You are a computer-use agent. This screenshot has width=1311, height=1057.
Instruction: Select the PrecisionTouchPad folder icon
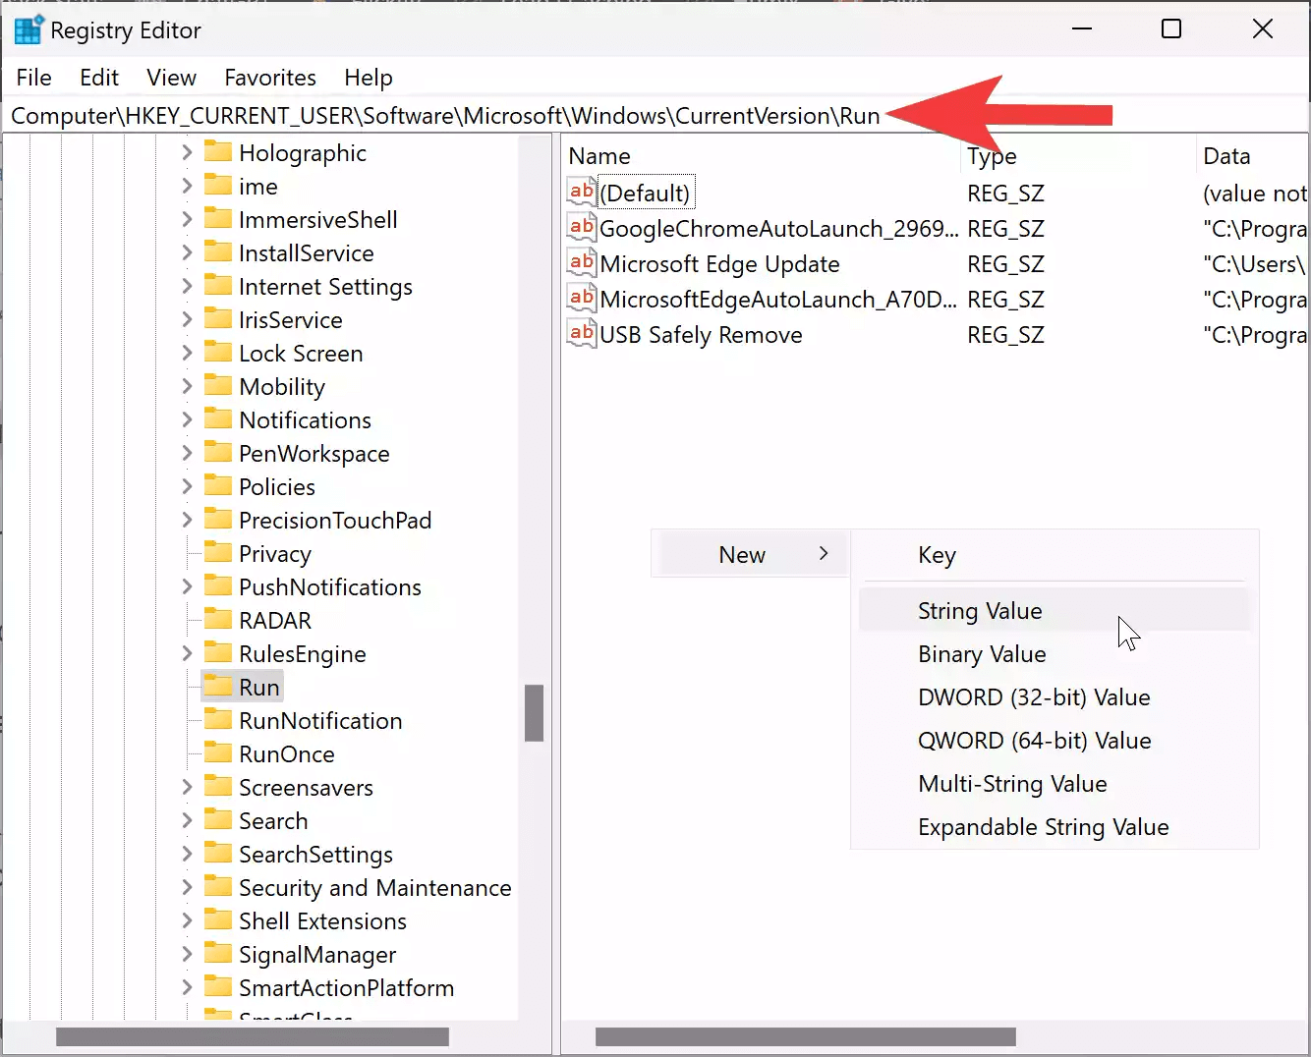(x=217, y=520)
